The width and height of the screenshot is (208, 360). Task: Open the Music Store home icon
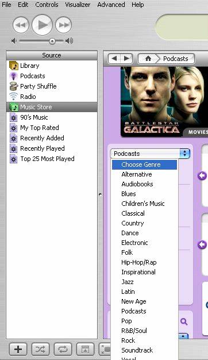tap(148, 59)
